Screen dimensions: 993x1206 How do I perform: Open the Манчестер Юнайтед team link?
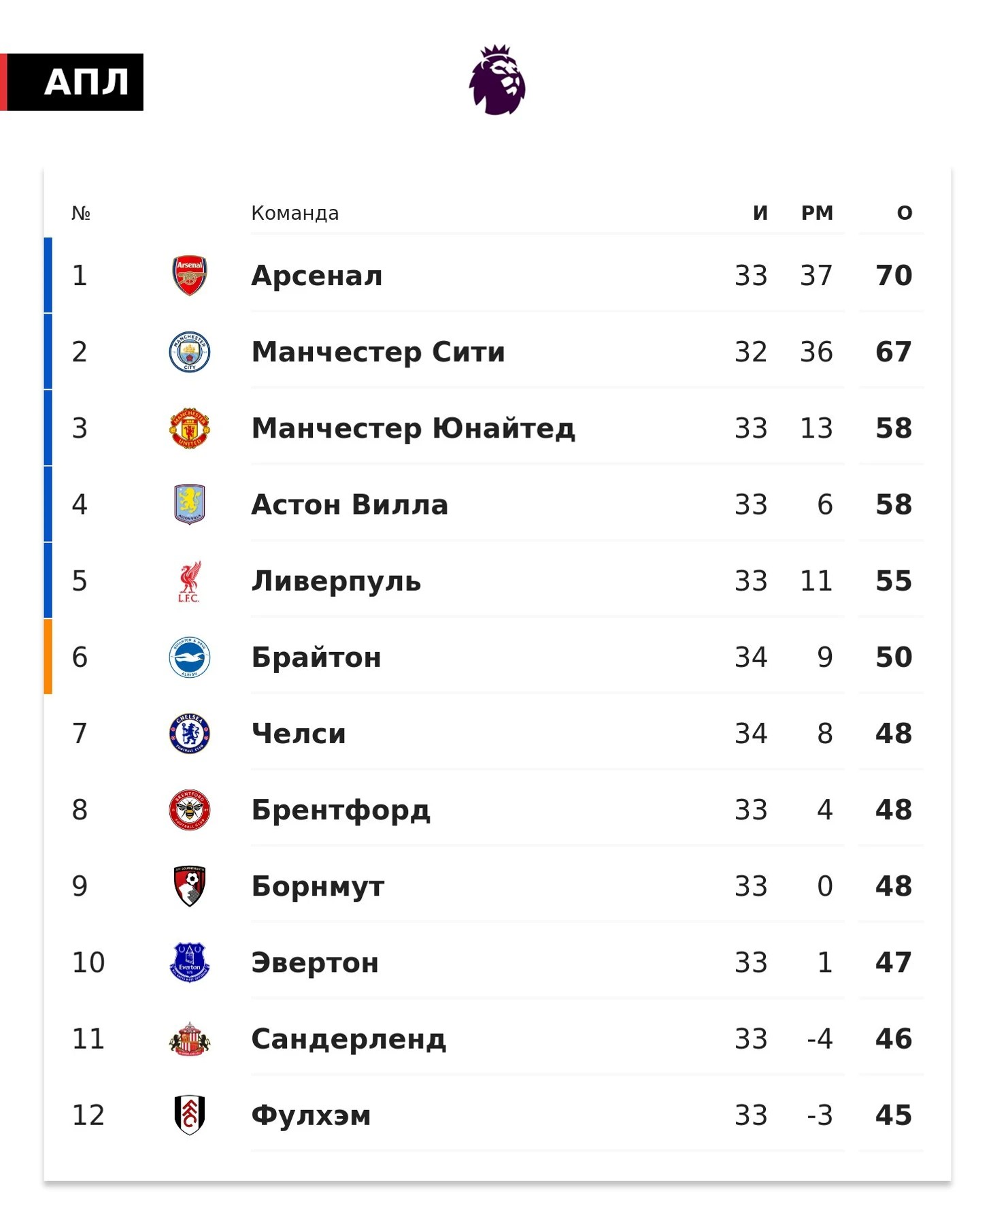[x=414, y=428]
